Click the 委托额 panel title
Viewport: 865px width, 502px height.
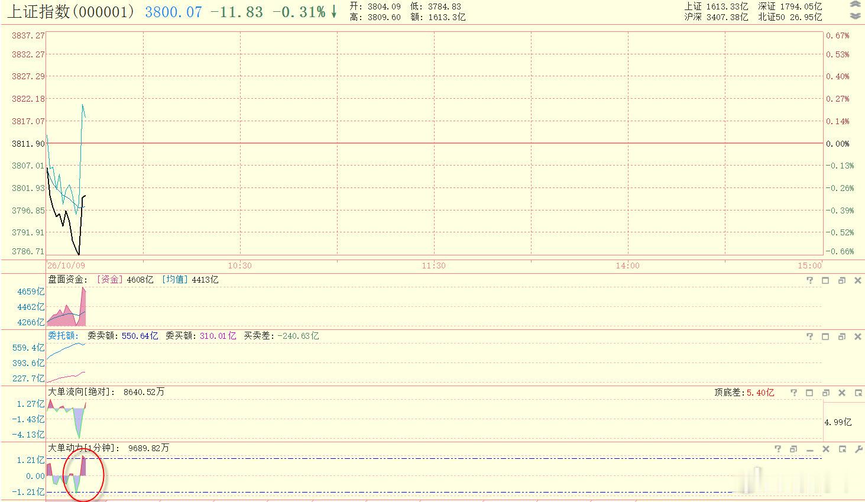click(63, 336)
